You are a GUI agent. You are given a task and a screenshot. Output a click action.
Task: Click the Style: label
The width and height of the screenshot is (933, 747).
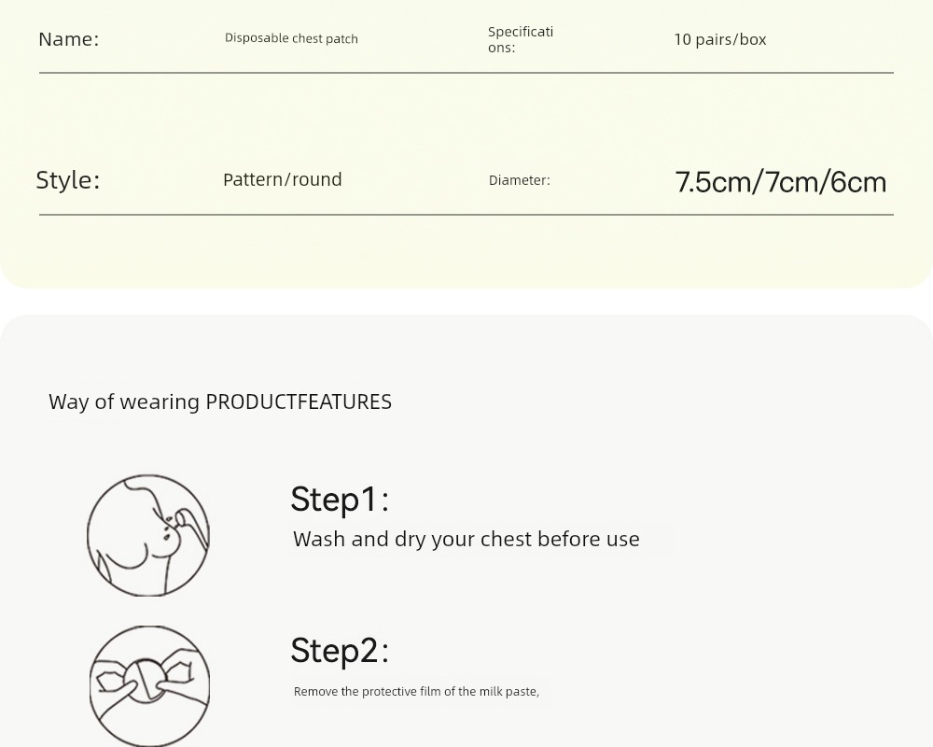coord(68,180)
